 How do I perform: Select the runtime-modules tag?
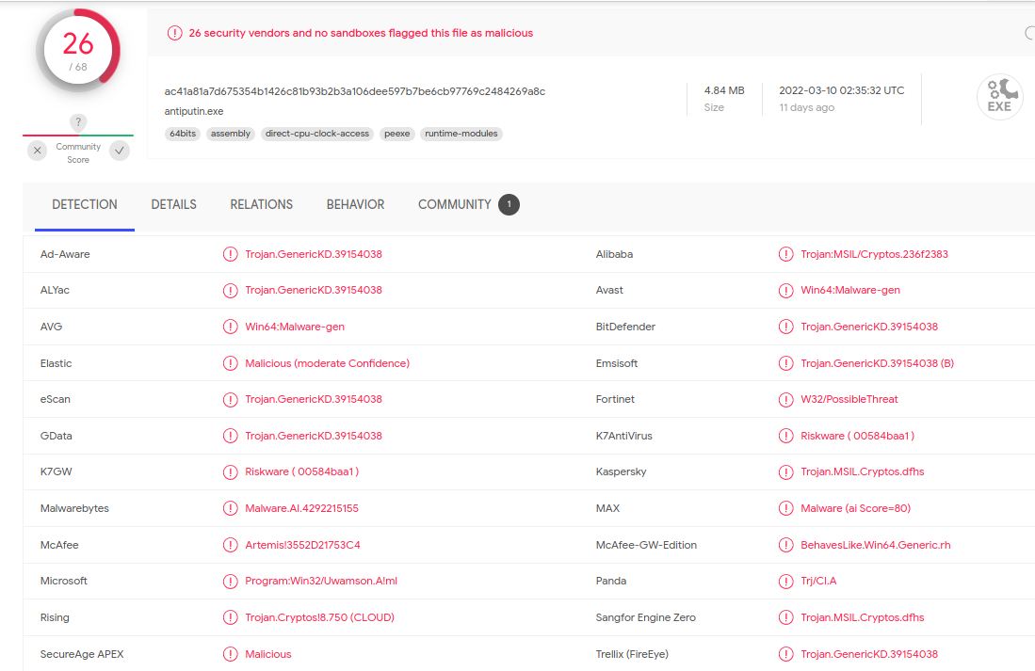(x=461, y=134)
